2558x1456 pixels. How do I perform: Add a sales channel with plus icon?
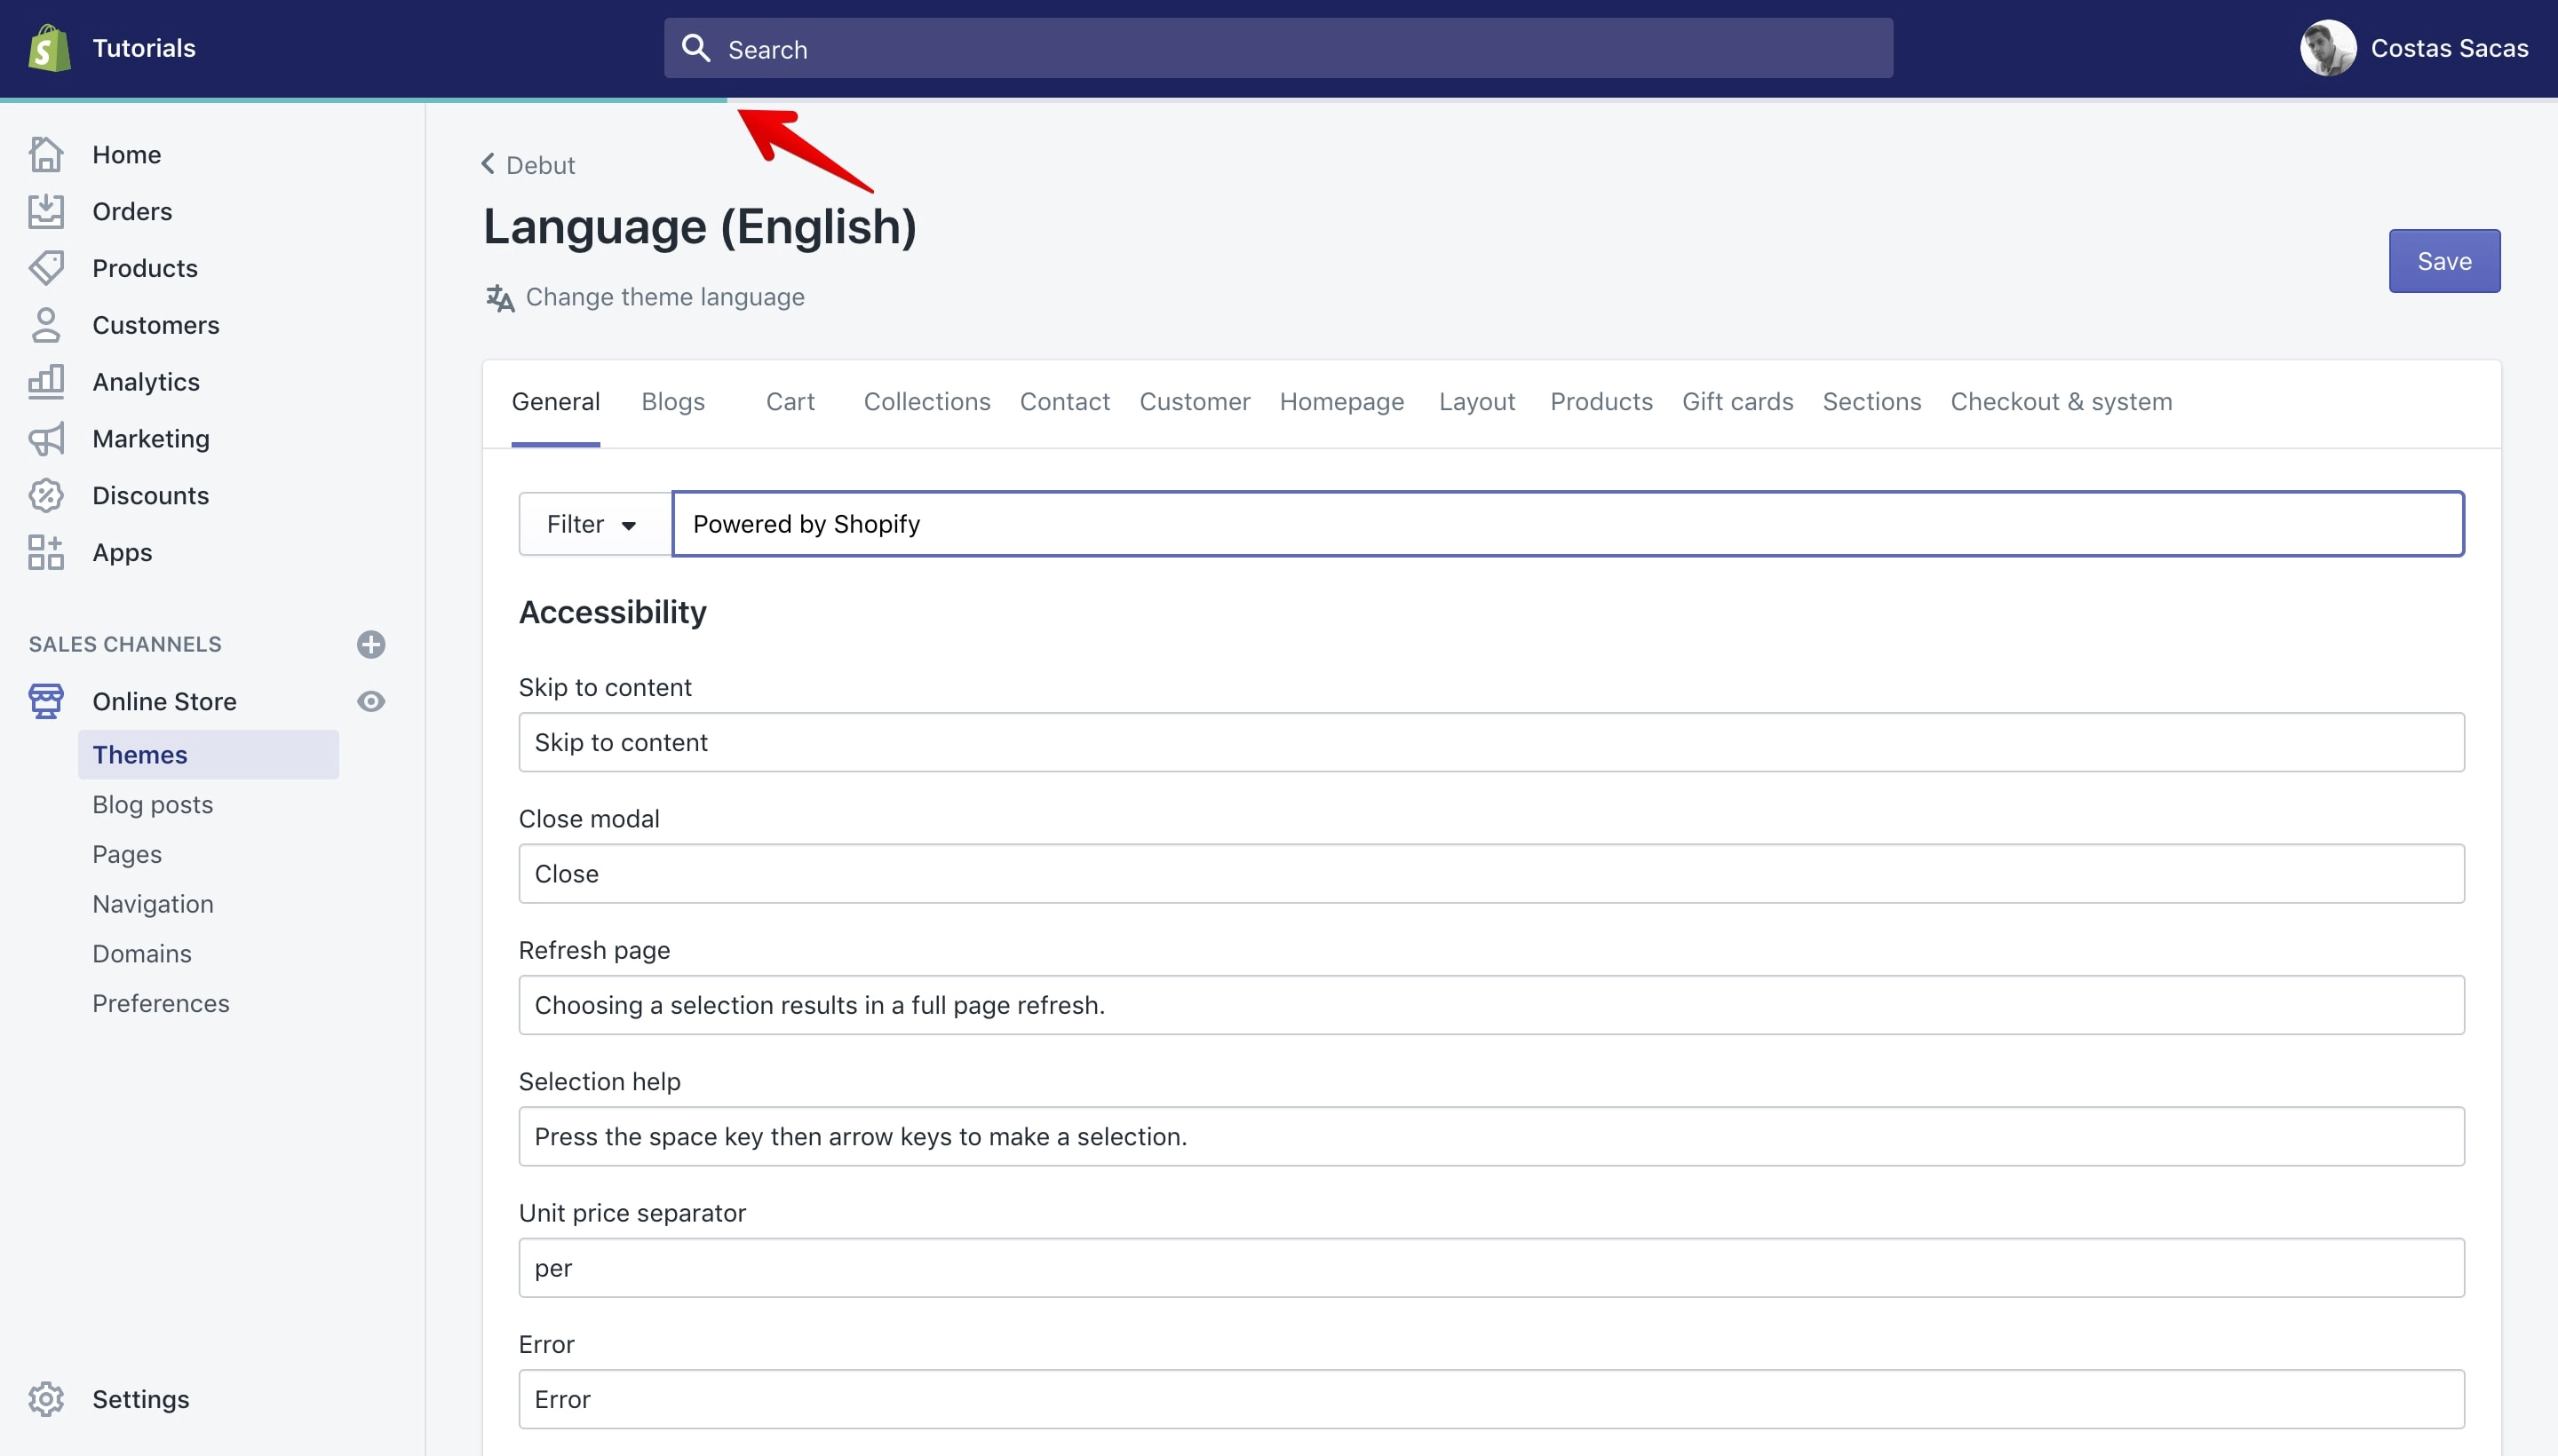click(x=371, y=644)
